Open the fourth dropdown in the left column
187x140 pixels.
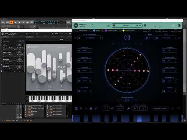click(85, 81)
